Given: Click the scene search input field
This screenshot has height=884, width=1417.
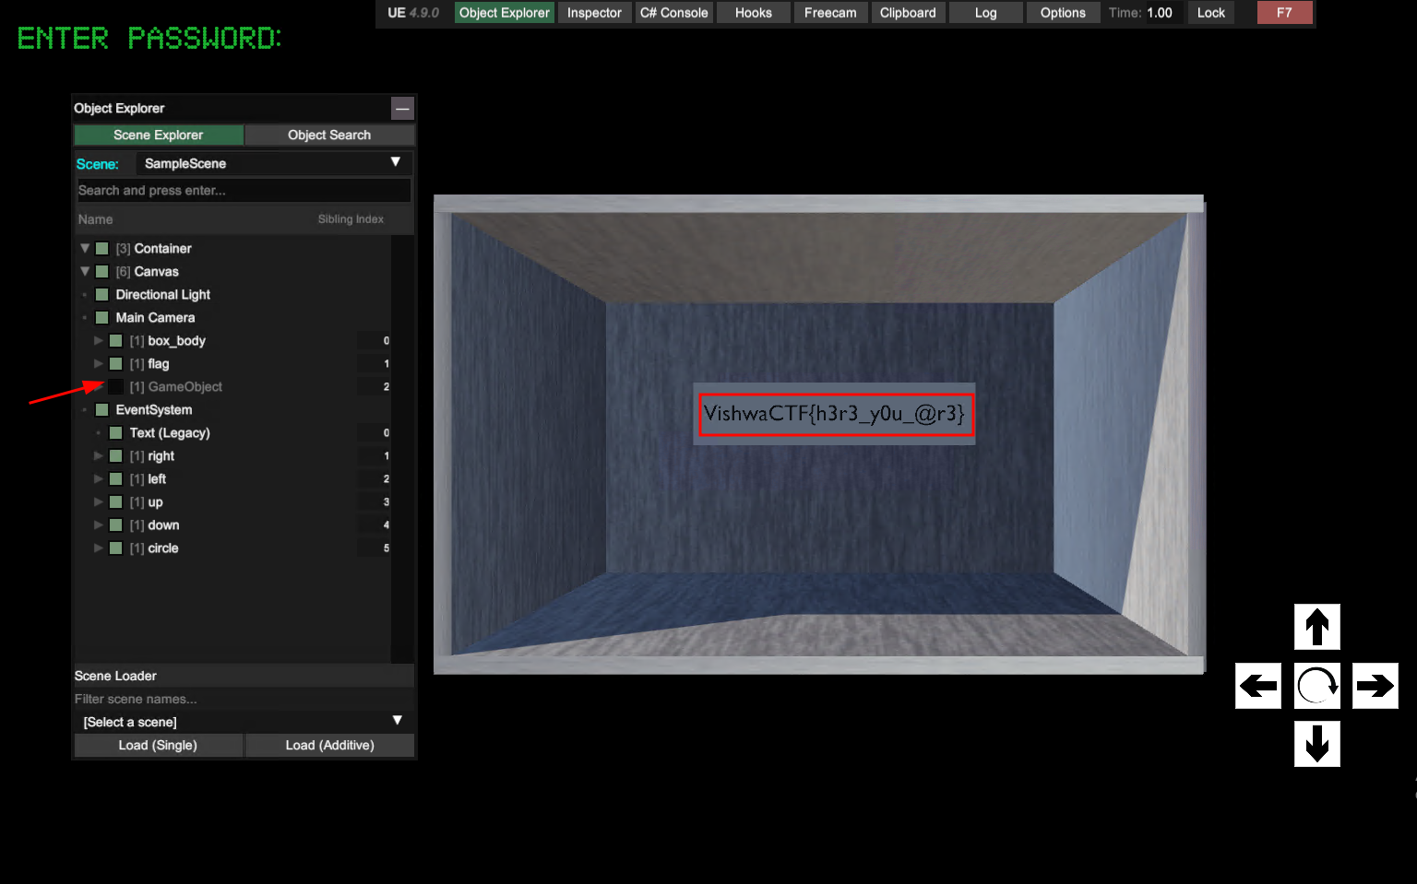Looking at the screenshot, I should 244,191.
